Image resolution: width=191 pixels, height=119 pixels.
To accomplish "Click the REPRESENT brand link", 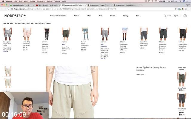I will (140, 70).
